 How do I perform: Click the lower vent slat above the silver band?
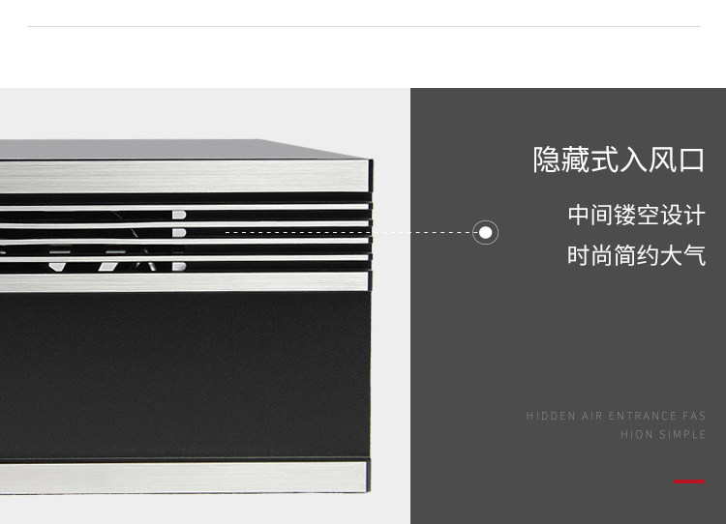pyautogui.click(x=184, y=258)
